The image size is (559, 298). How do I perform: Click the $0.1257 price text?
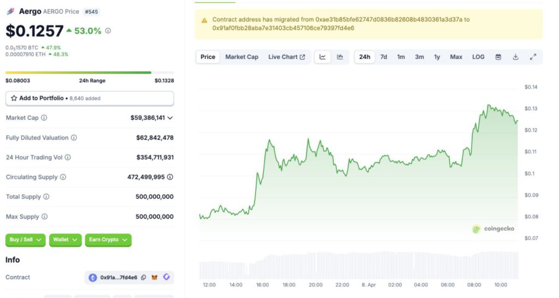tap(34, 31)
